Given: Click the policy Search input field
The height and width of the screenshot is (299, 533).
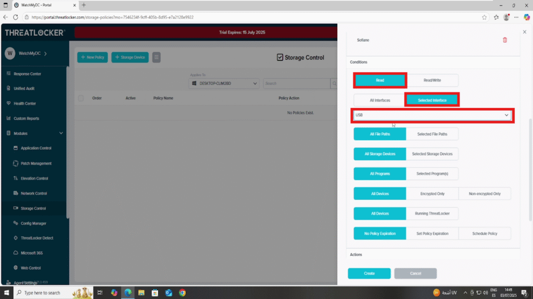Looking at the screenshot, I should (x=296, y=84).
